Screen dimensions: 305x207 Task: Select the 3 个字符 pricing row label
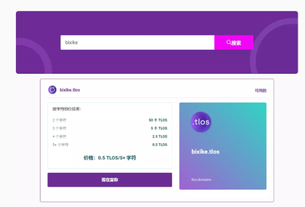(x=59, y=128)
